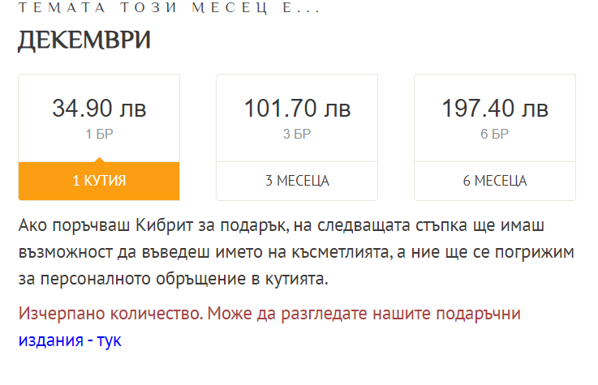Screen dimensions: 598x385
Task: Open the blue 'тук' link
Action: click(109, 340)
